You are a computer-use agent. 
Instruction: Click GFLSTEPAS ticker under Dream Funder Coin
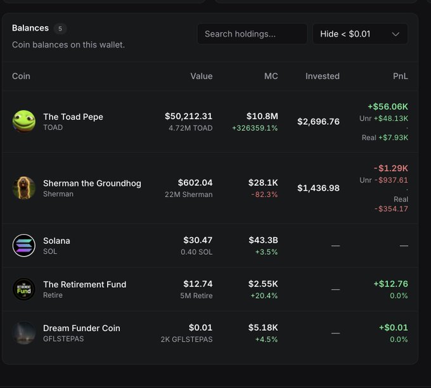63,339
